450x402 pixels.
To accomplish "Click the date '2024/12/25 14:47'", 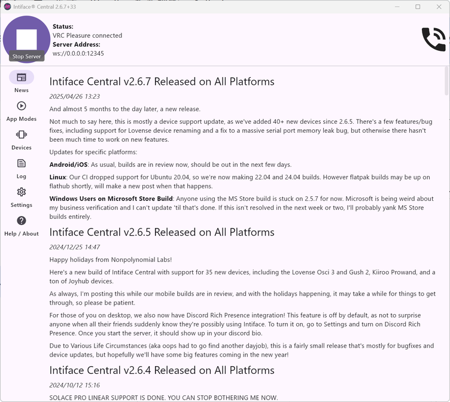I will click(75, 247).
